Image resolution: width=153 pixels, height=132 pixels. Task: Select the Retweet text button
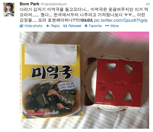coord(75,26)
